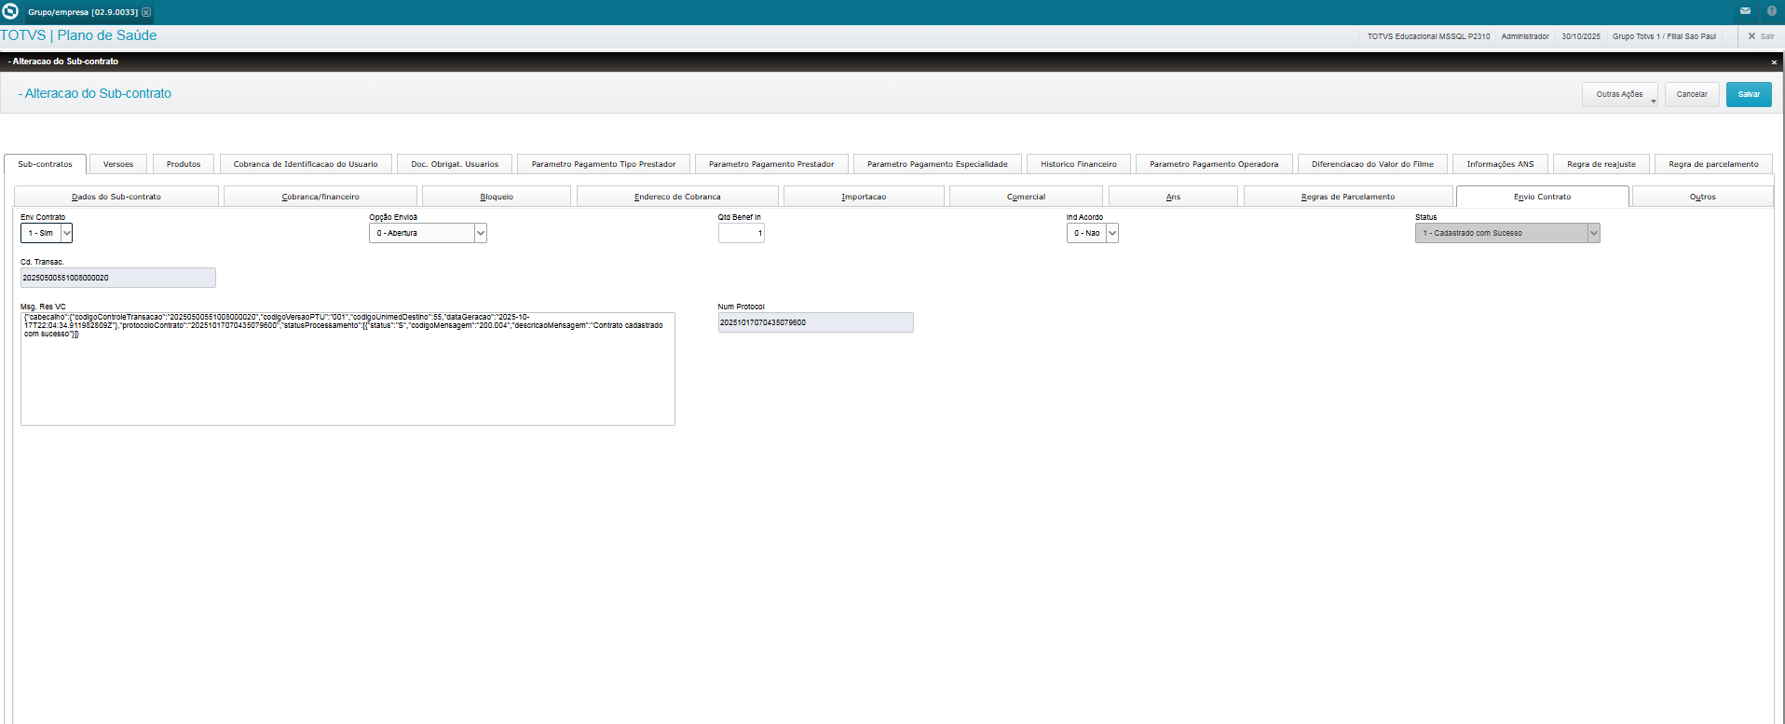Open the help question mark icon
Screen dimensions: 1785x724
(1772, 11)
